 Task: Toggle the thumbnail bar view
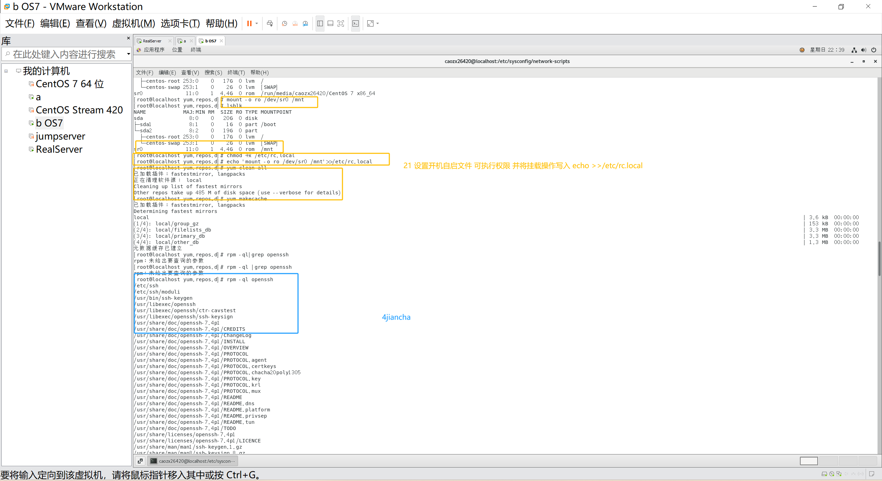click(330, 23)
